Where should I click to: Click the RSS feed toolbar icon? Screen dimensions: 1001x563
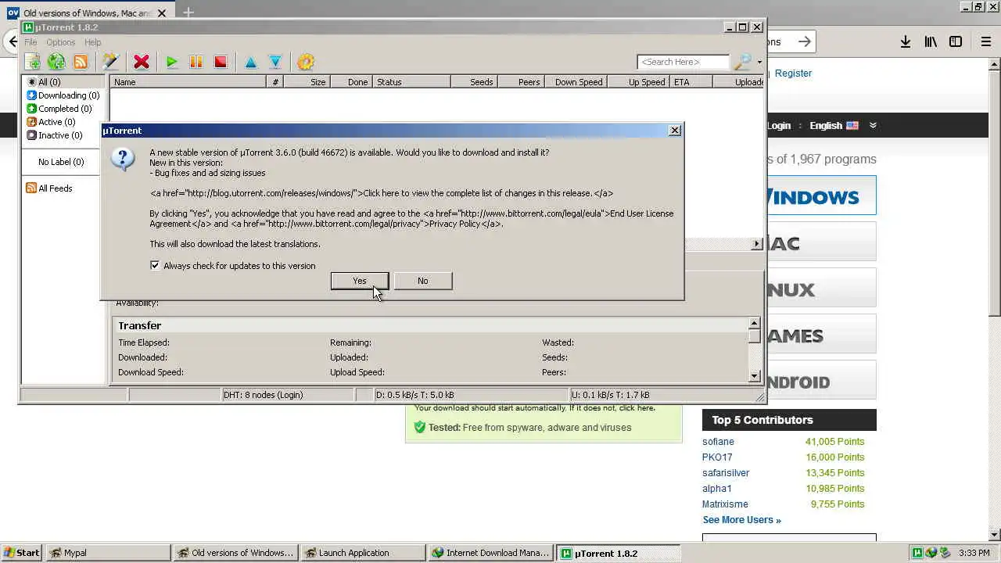click(x=81, y=62)
